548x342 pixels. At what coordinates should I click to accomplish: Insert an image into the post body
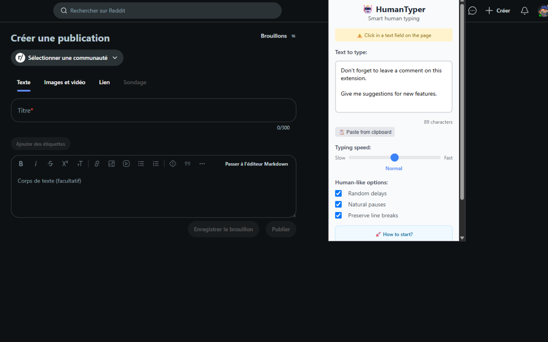coord(111,163)
